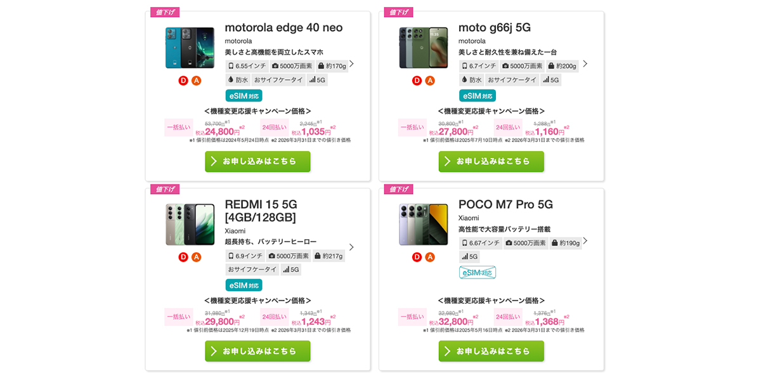761x373 pixels.
Task: Expand motorola edge 40 neo details via right chevron
Action: [351, 63]
